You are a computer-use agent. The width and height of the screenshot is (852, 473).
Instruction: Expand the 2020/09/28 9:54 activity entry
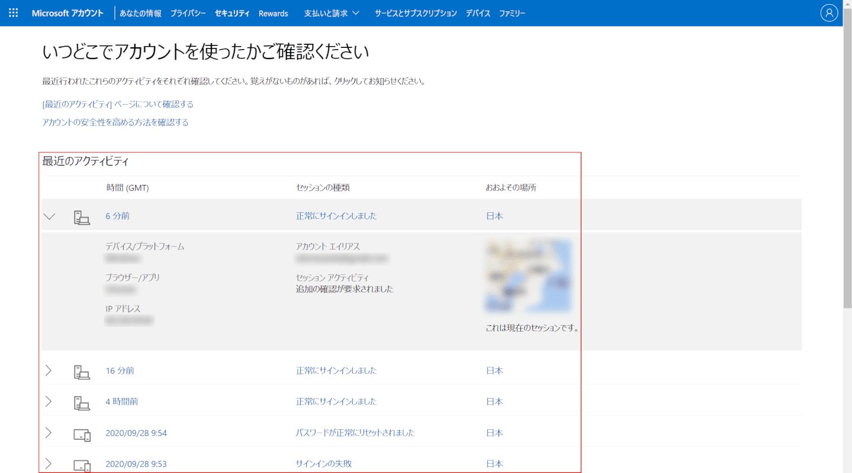49,433
